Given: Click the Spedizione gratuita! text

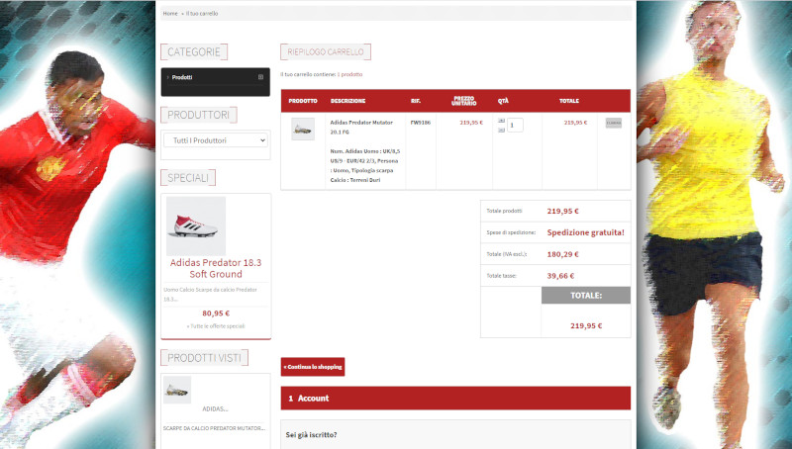Looking at the screenshot, I should [x=585, y=232].
